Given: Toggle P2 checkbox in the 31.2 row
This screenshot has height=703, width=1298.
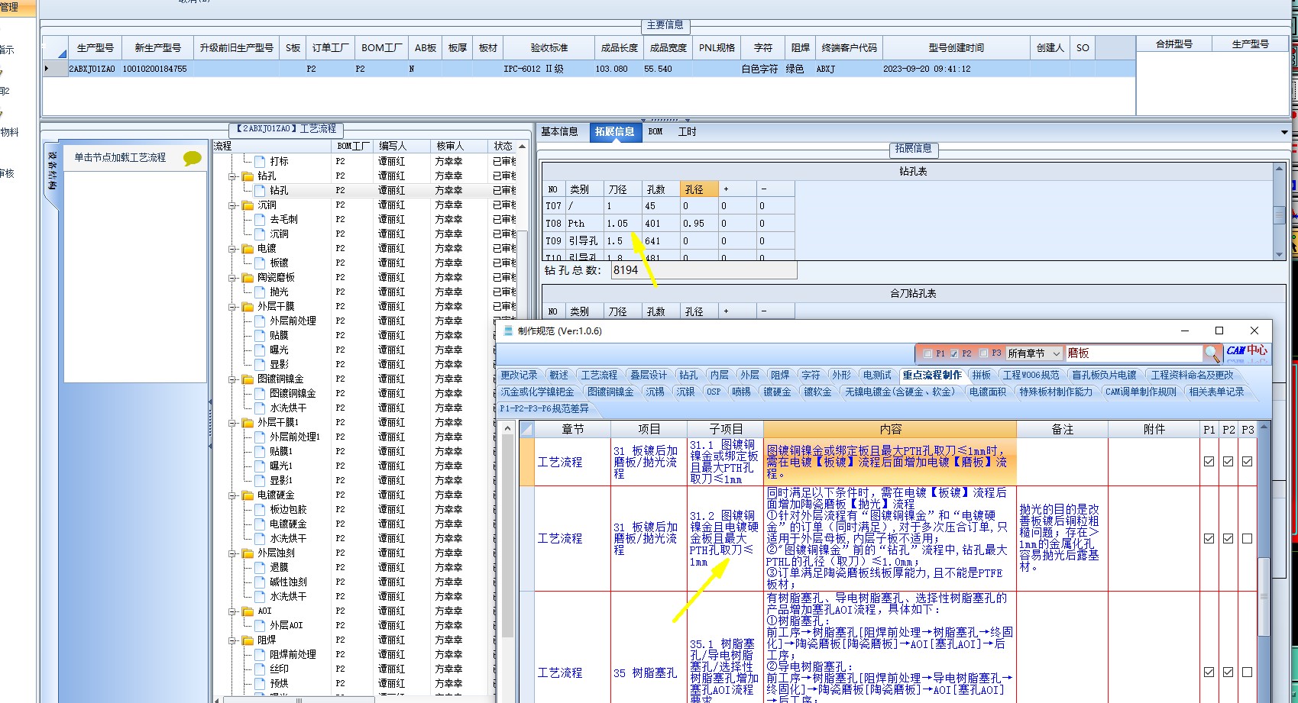Looking at the screenshot, I should pyautogui.click(x=1228, y=539).
